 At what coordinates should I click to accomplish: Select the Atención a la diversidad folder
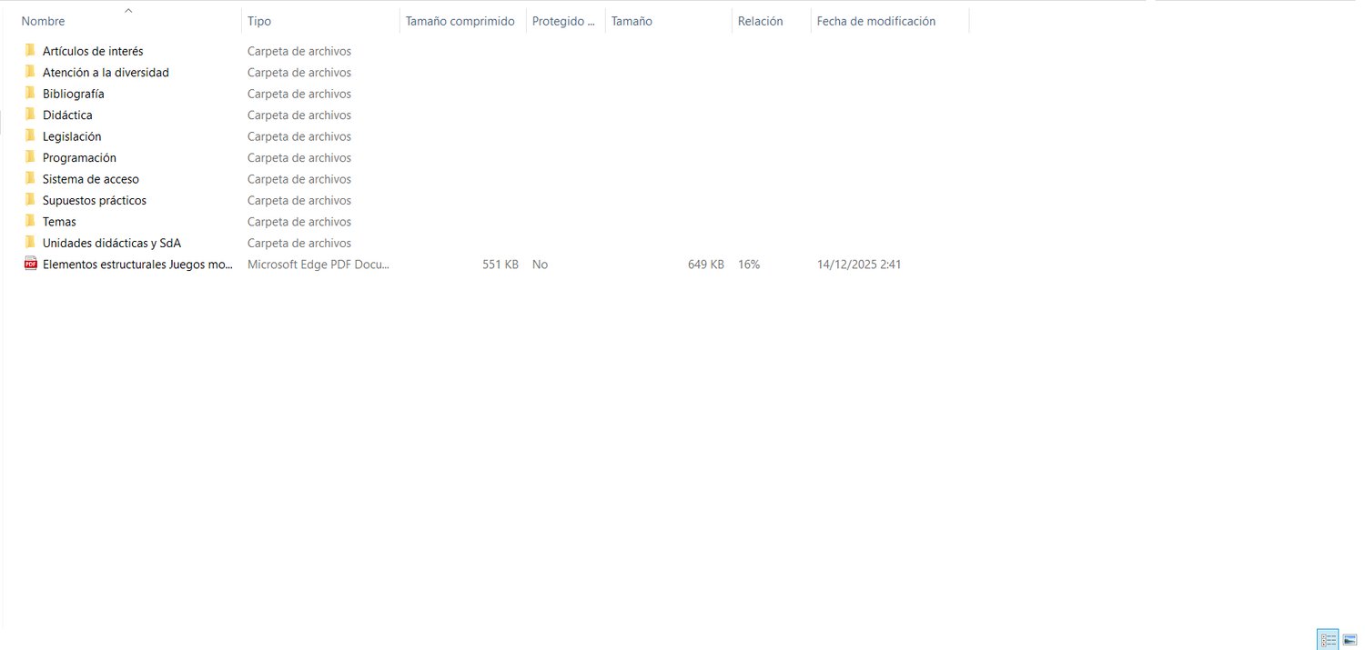click(x=106, y=73)
